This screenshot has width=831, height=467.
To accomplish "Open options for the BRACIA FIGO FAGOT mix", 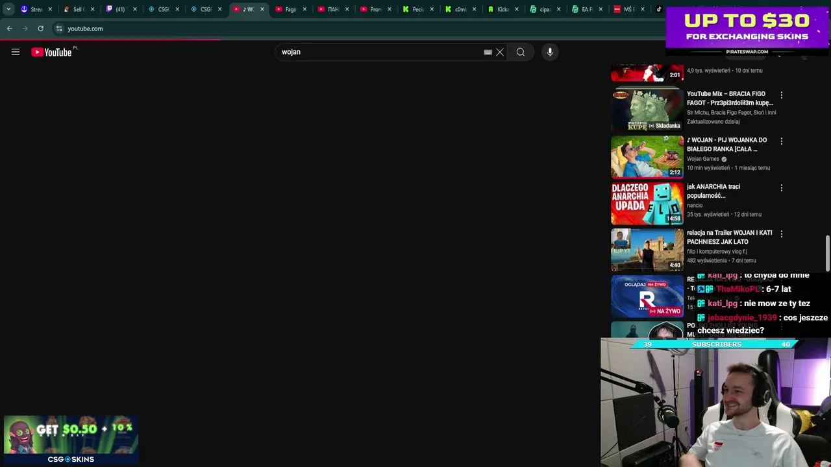I will pyautogui.click(x=782, y=95).
